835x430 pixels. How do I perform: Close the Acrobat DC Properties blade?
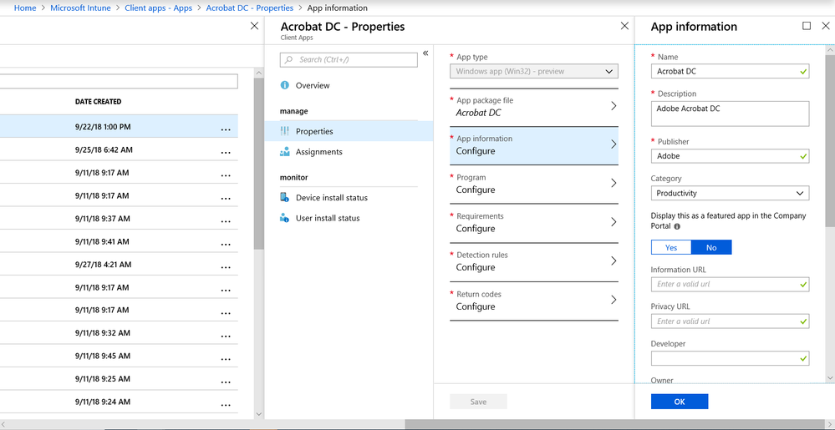[624, 26]
